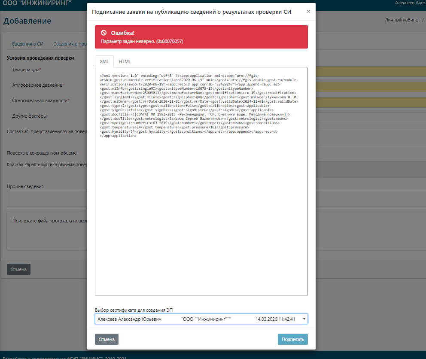Open the partially hidden Сведения о поверке tab
Viewport: 426px width, 359px height.
pos(70,44)
